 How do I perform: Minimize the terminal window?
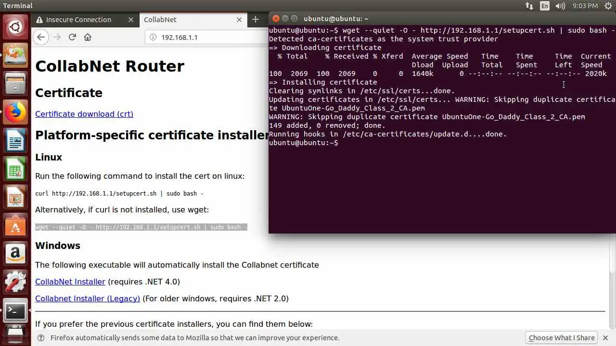click(285, 18)
